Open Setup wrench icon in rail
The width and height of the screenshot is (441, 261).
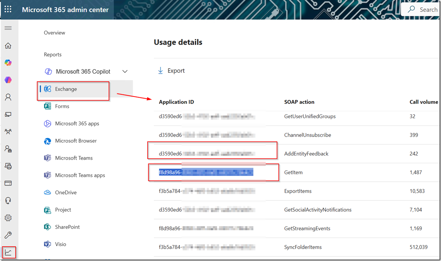(8, 235)
